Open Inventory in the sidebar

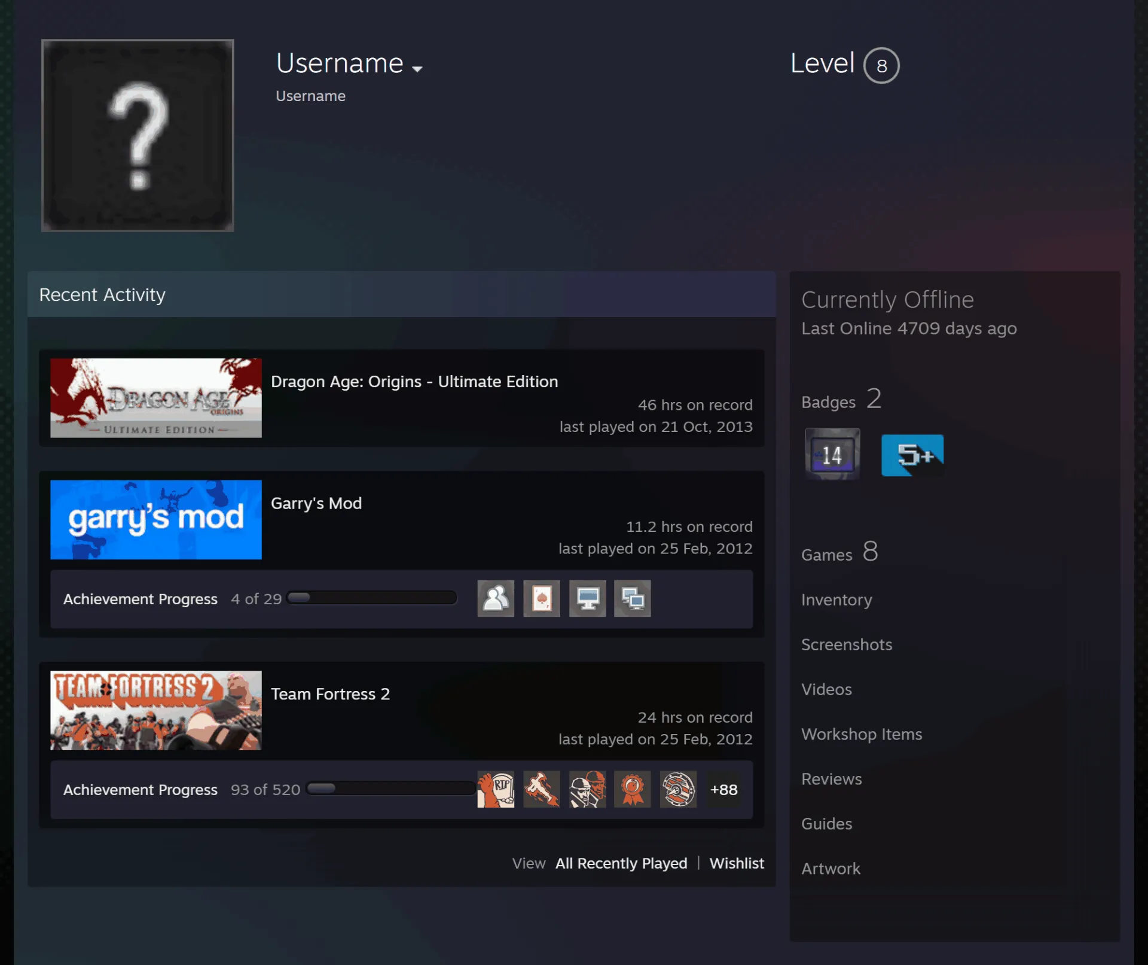coord(836,599)
